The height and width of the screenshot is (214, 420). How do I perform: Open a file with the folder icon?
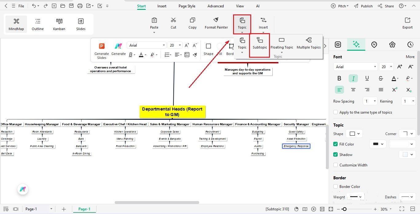click(x=63, y=6)
